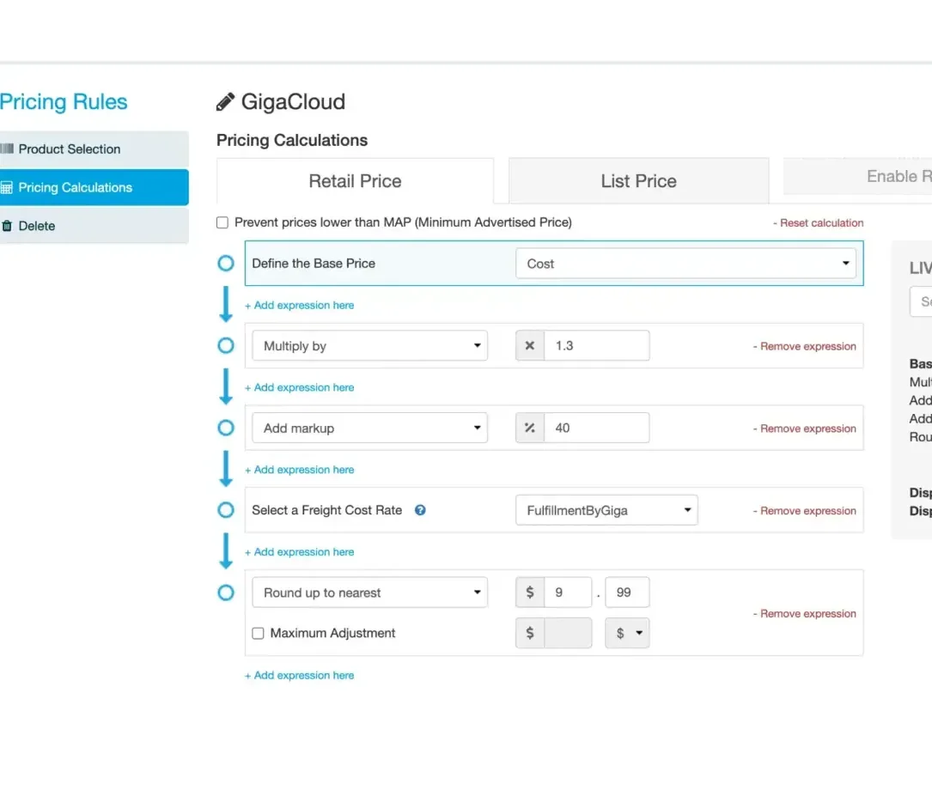Click the rounding dollars field containing 9
This screenshot has width=932, height=796.
[x=568, y=592]
